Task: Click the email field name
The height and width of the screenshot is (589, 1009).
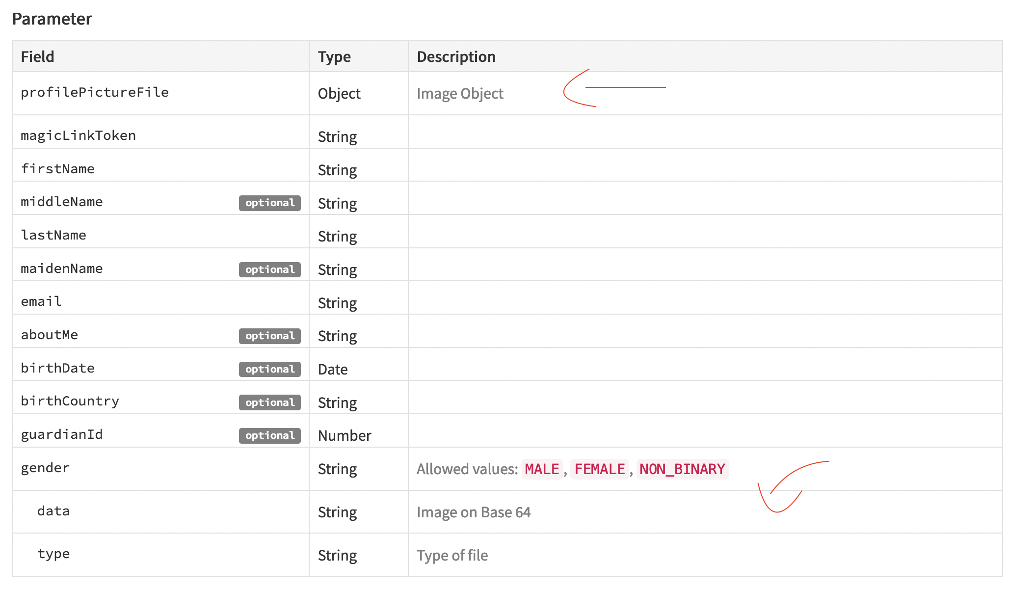Action: click(41, 301)
